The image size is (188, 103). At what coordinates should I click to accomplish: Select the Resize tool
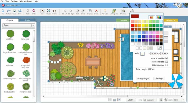49,11
